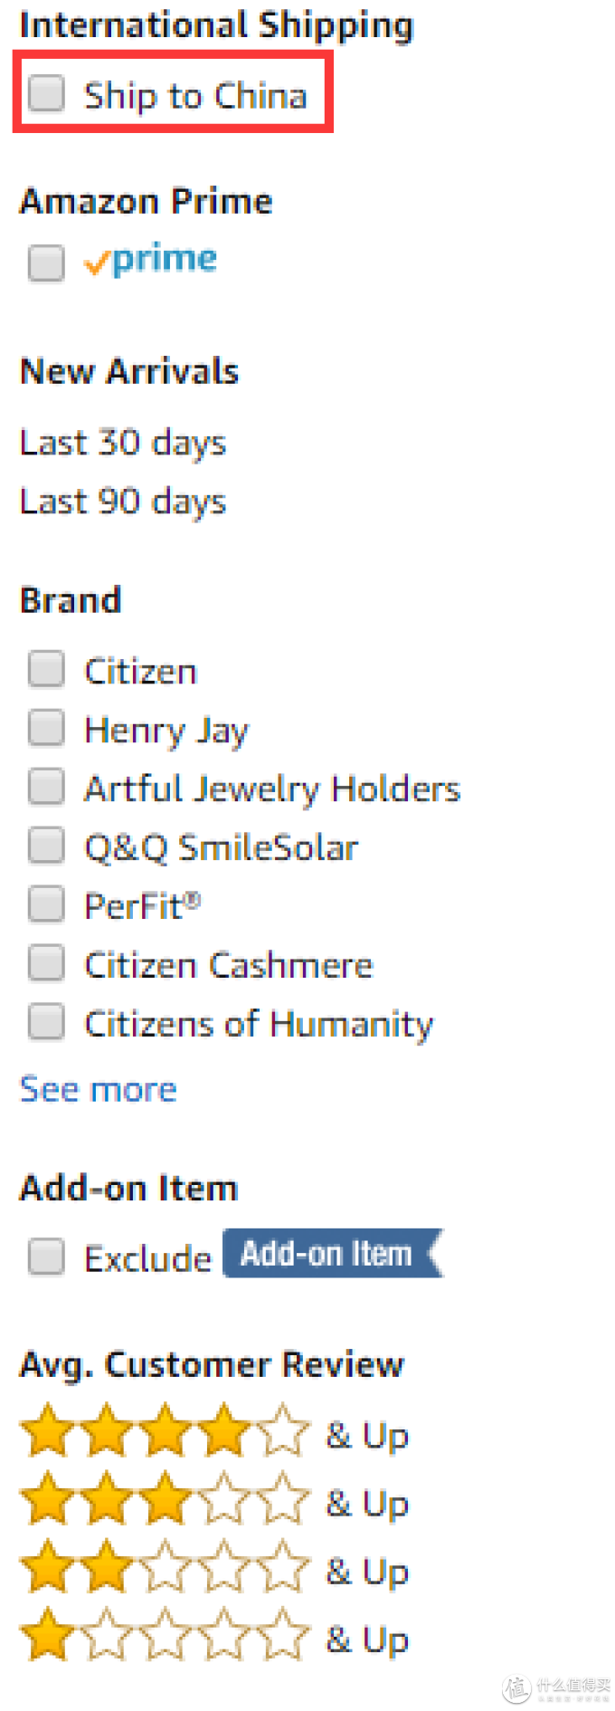Tick the Exclude Add-on Item checkbox
Screen dimensions: 615x1711
pos(46,1257)
